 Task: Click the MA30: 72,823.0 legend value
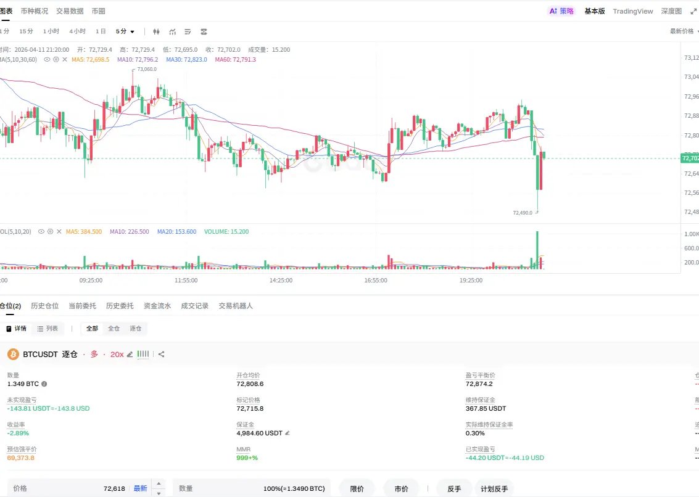(186, 59)
